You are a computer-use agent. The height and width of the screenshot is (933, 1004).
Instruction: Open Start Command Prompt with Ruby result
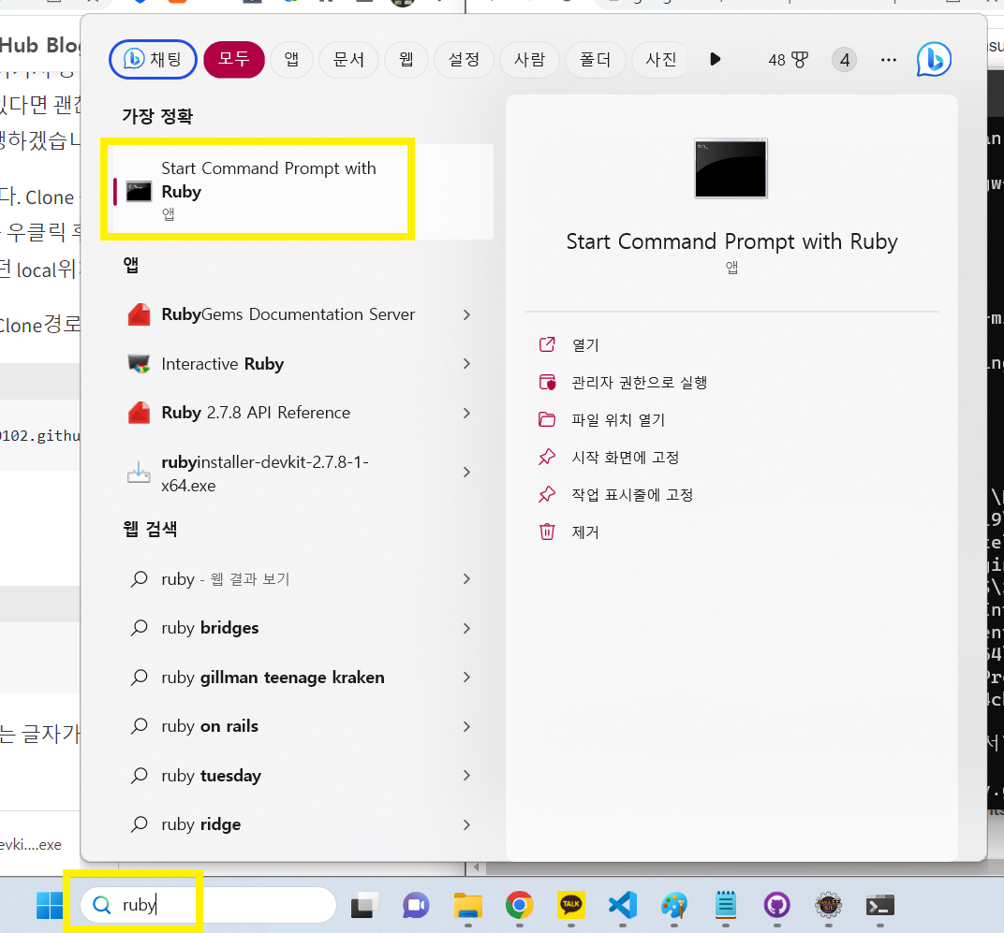tap(301, 191)
